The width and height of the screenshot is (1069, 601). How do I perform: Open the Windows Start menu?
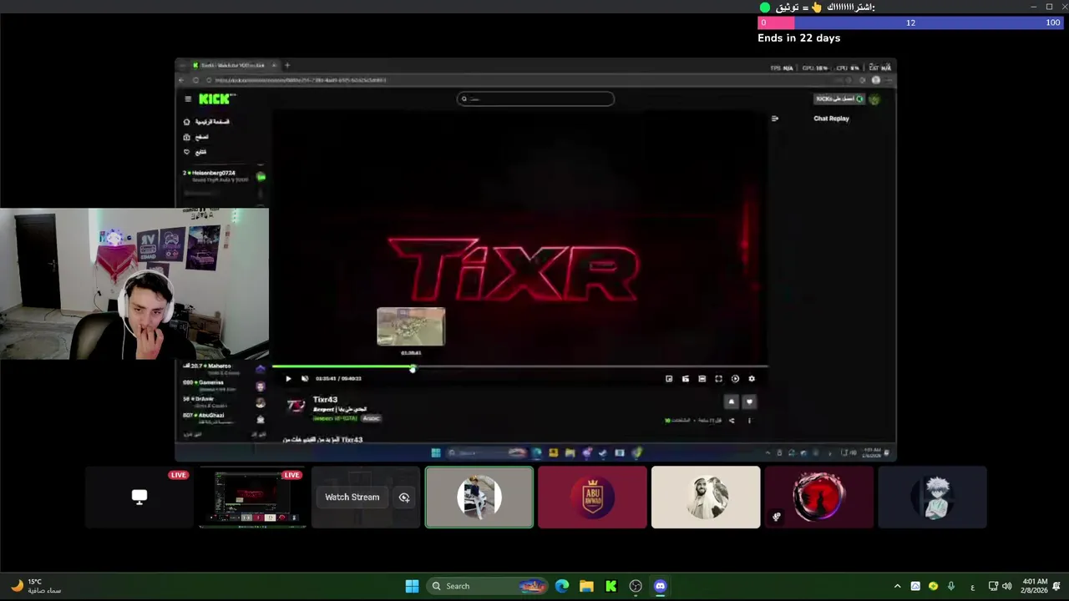pyautogui.click(x=412, y=586)
